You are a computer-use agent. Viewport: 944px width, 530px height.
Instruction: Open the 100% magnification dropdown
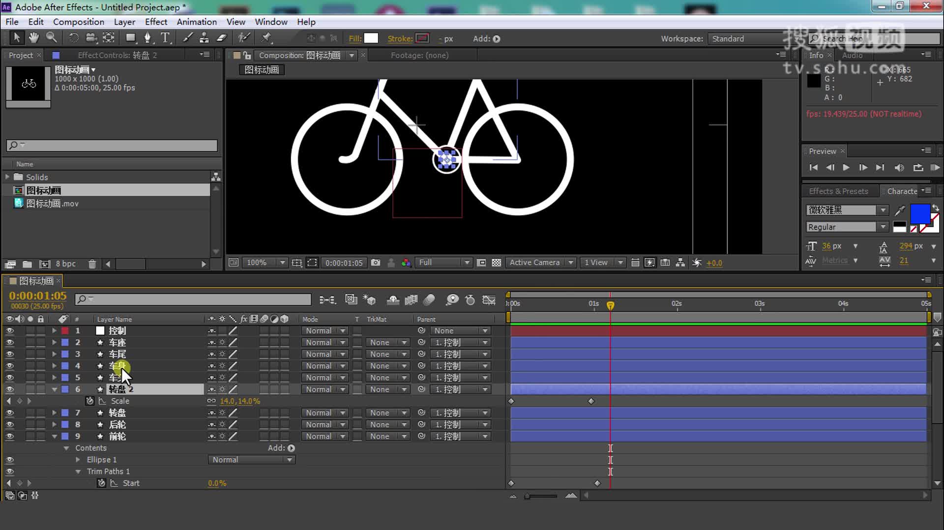(x=265, y=263)
